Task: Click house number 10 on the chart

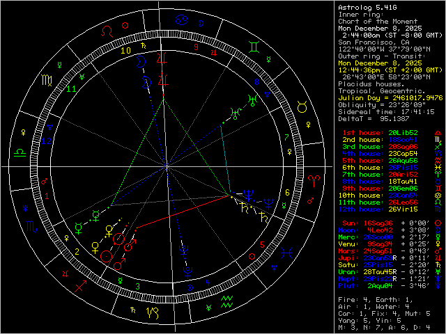Action: pyautogui.click(x=126, y=50)
